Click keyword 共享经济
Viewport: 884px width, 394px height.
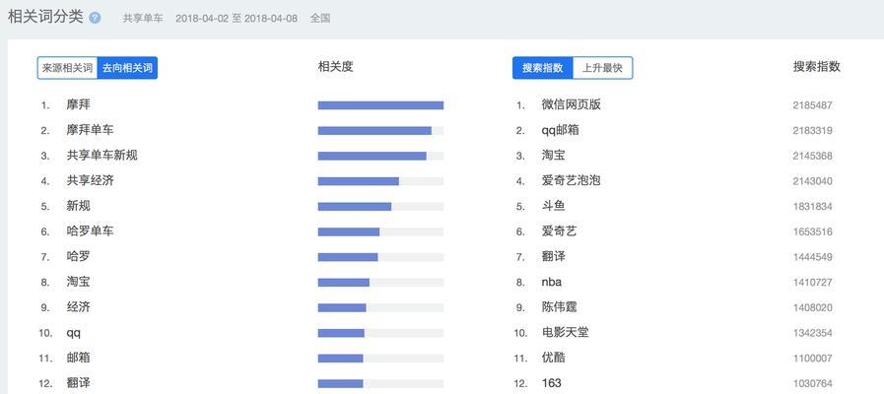90,181
